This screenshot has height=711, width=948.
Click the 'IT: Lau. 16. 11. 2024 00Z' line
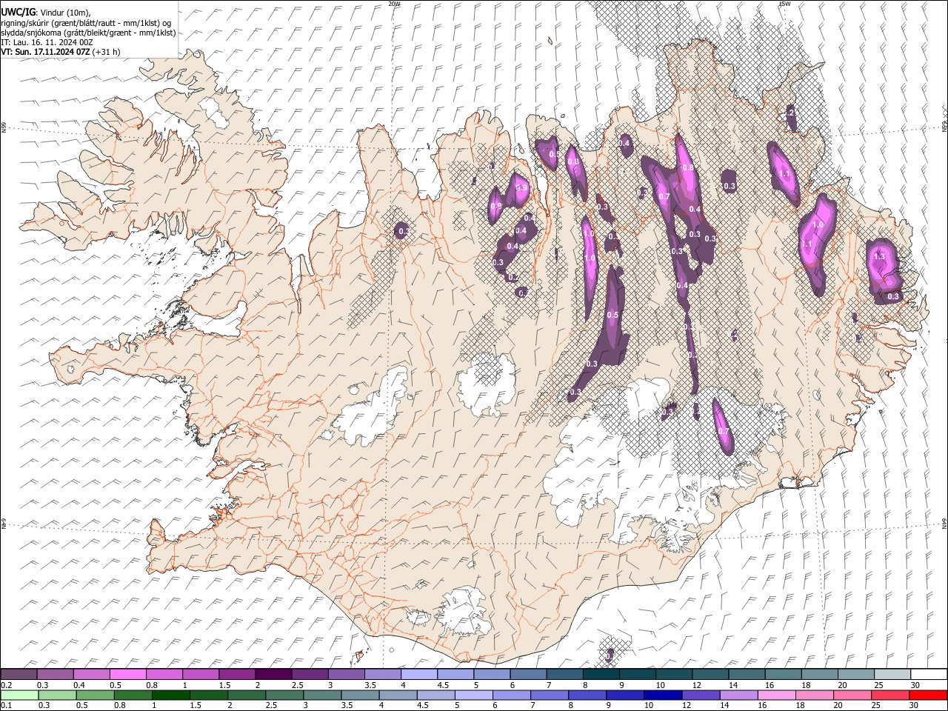point(47,42)
